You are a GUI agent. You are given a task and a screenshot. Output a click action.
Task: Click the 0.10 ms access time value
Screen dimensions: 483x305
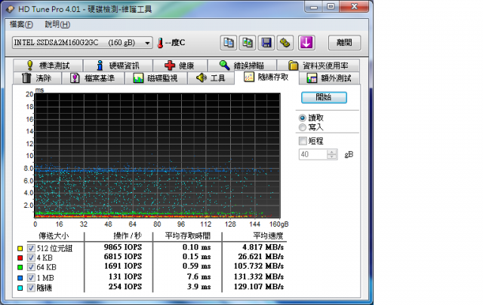(x=196, y=247)
